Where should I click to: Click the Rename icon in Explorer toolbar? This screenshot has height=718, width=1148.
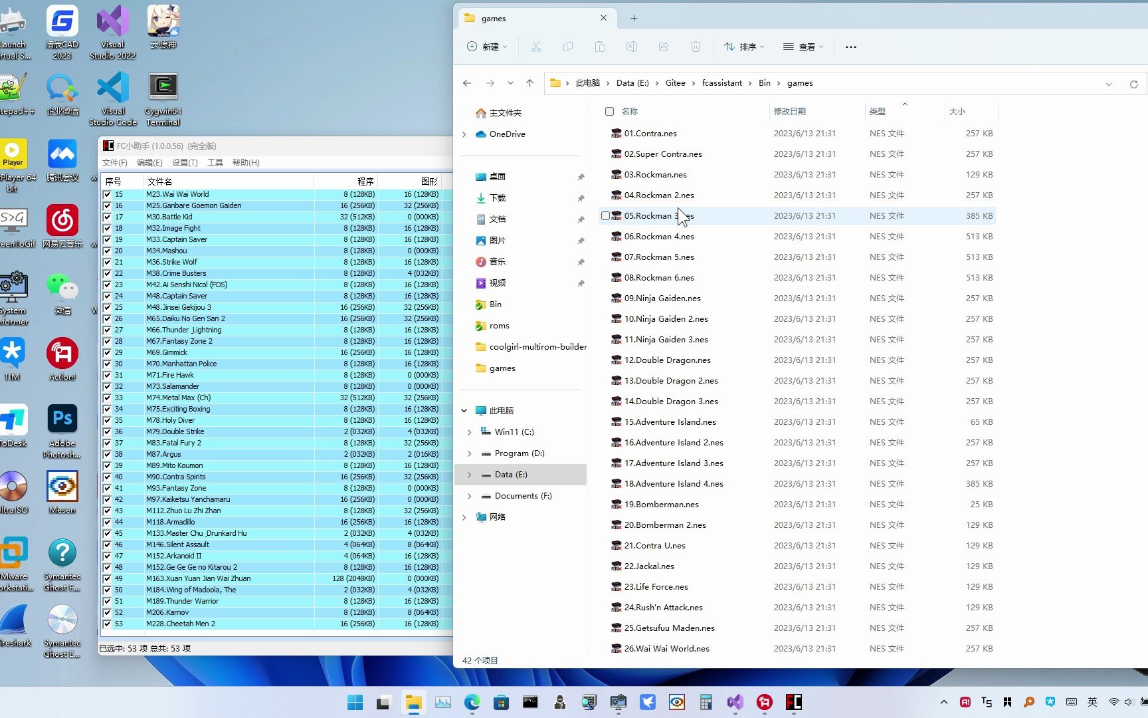point(631,47)
